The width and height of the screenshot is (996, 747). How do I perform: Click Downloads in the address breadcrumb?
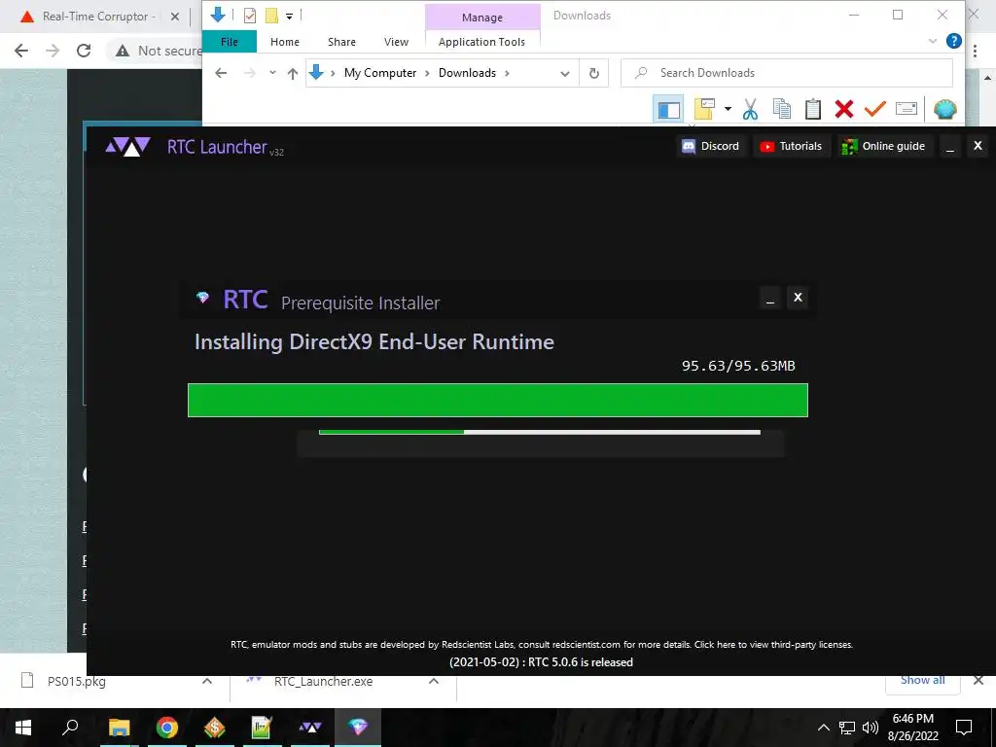click(x=467, y=73)
